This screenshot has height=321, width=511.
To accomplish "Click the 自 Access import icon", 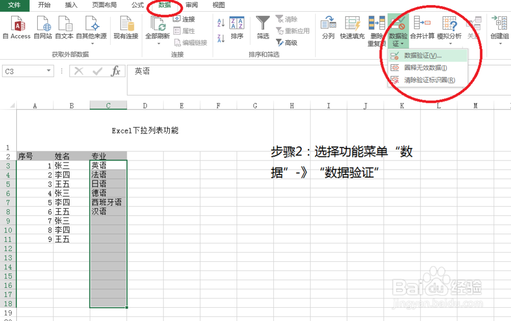I will pyautogui.click(x=17, y=28).
